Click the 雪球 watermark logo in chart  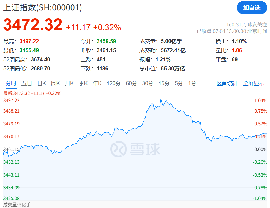[135, 149]
